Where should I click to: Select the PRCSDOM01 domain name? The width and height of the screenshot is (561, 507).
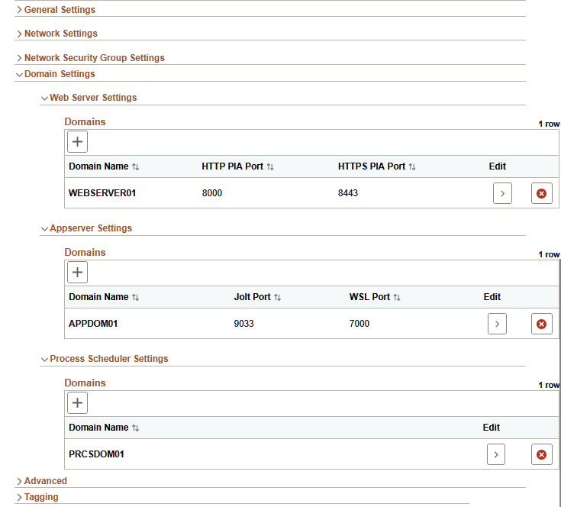(x=96, y=454)
